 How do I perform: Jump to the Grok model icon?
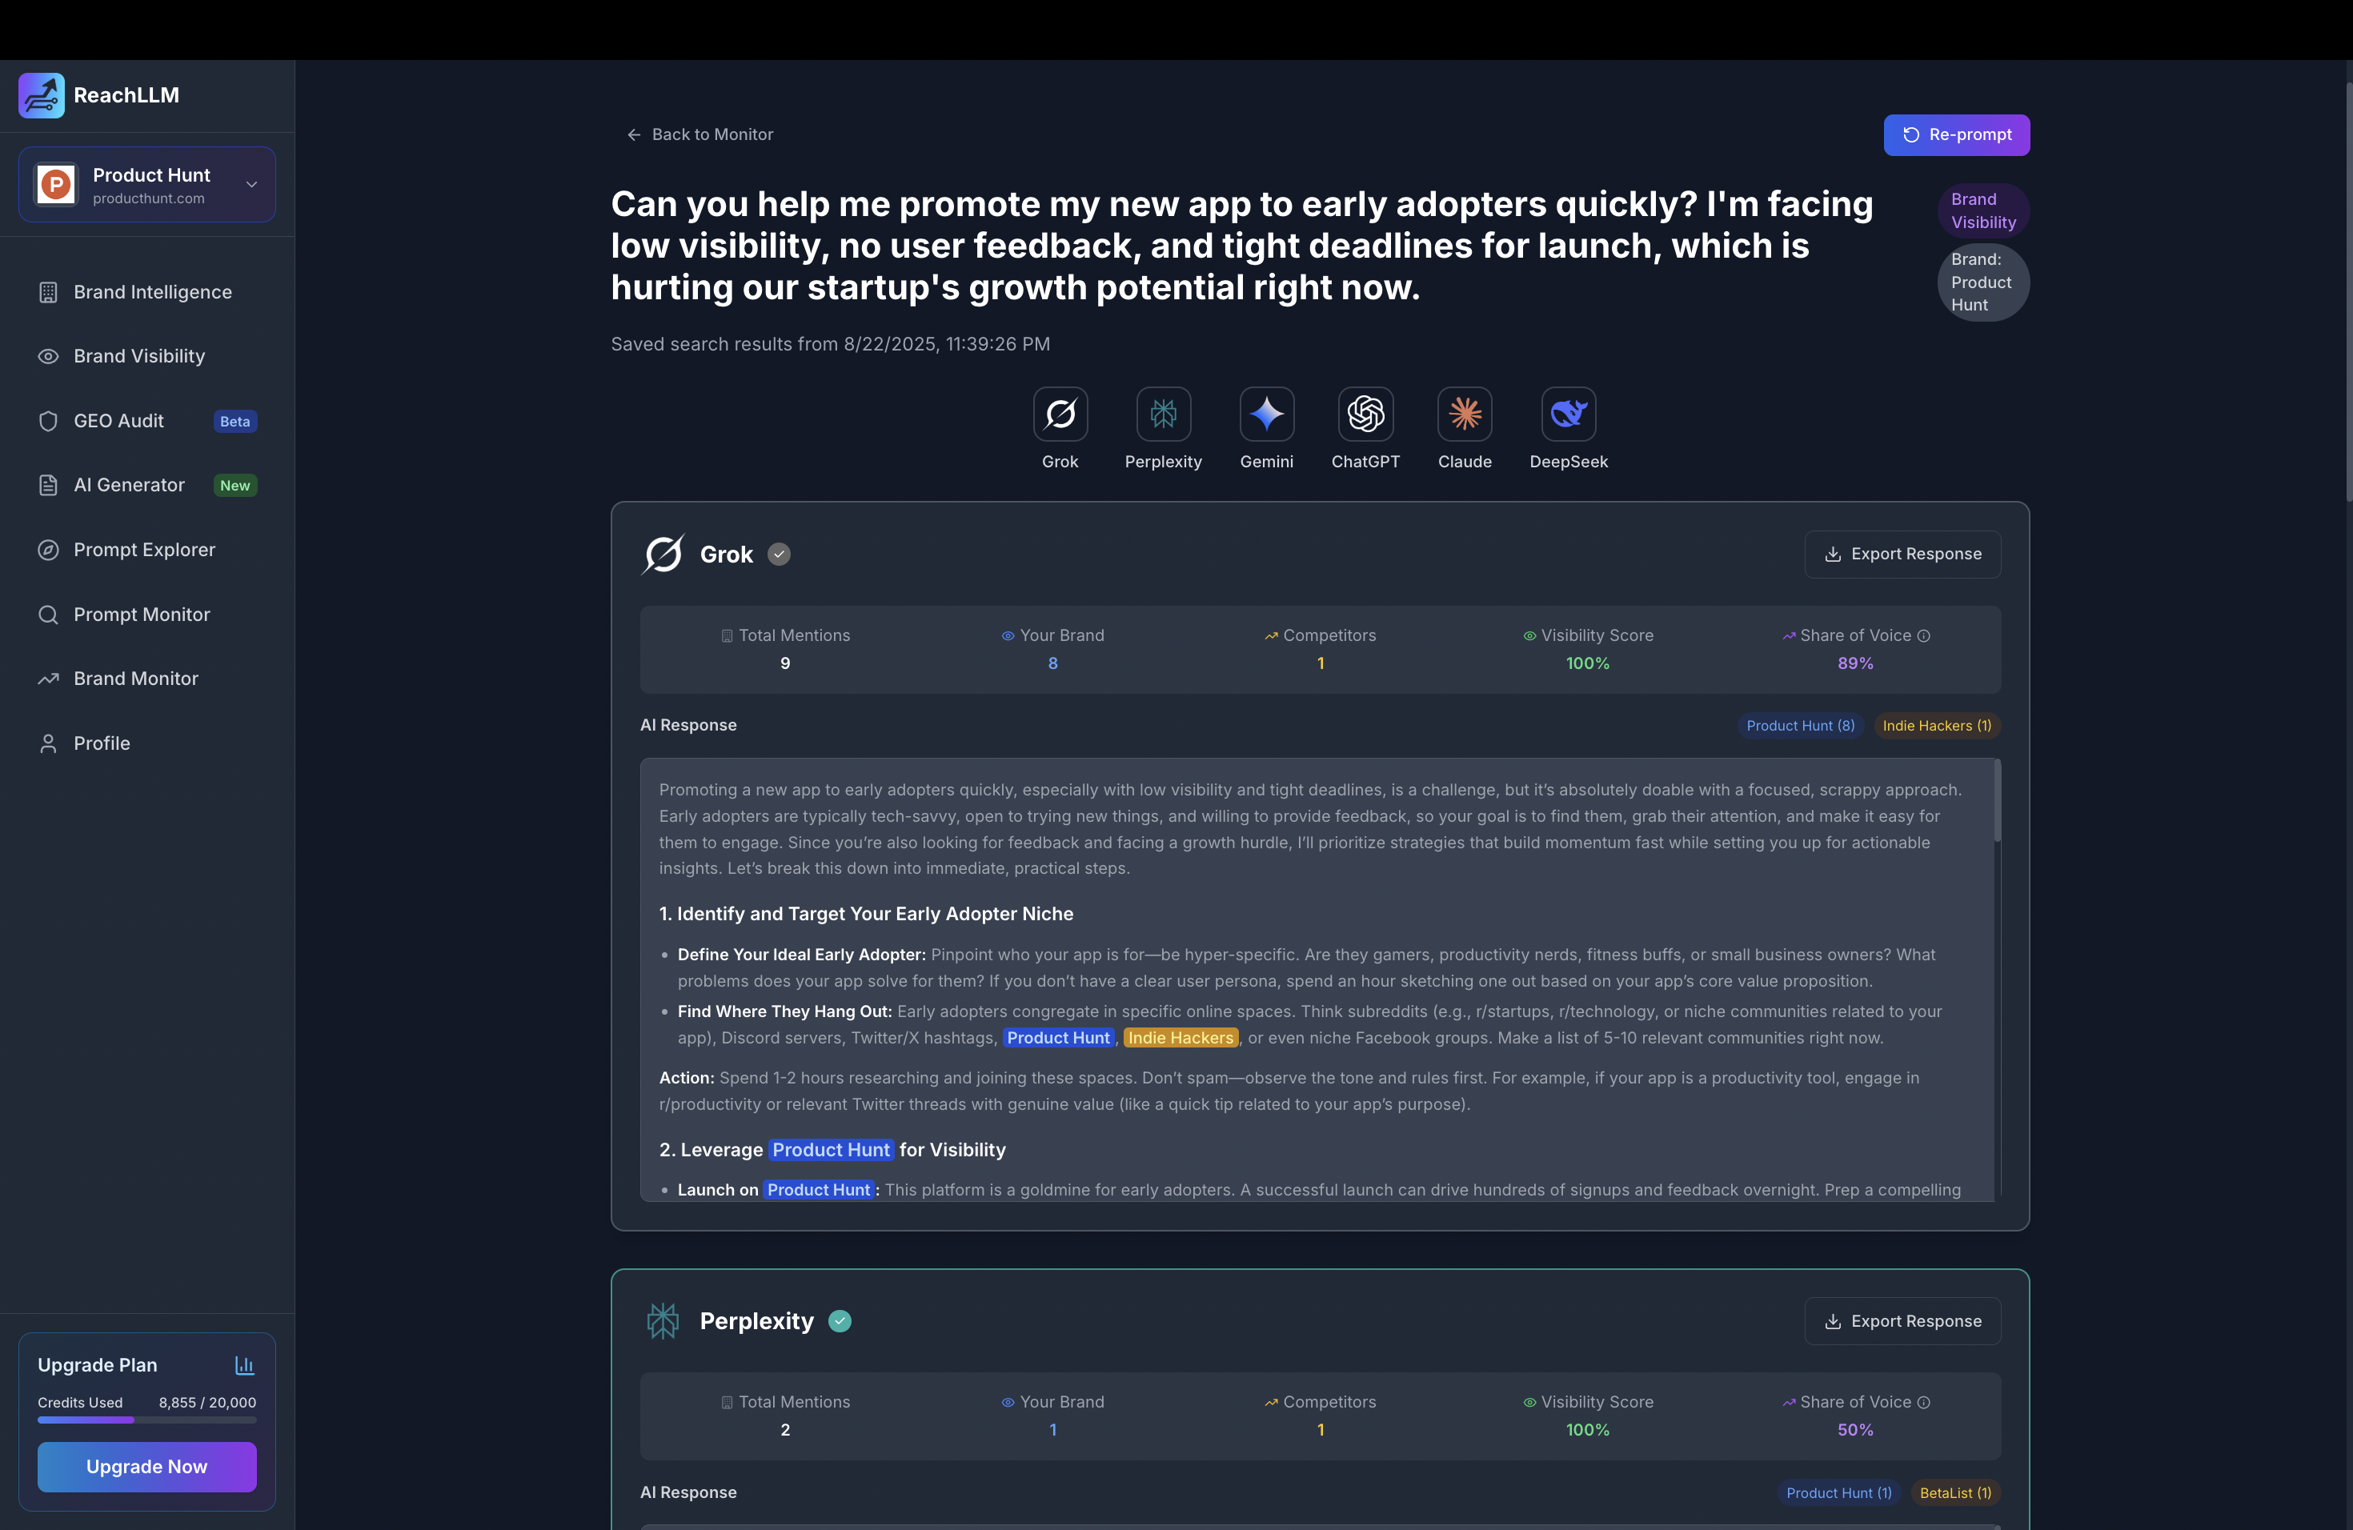pyautogui.click(x=1060, y=413)
